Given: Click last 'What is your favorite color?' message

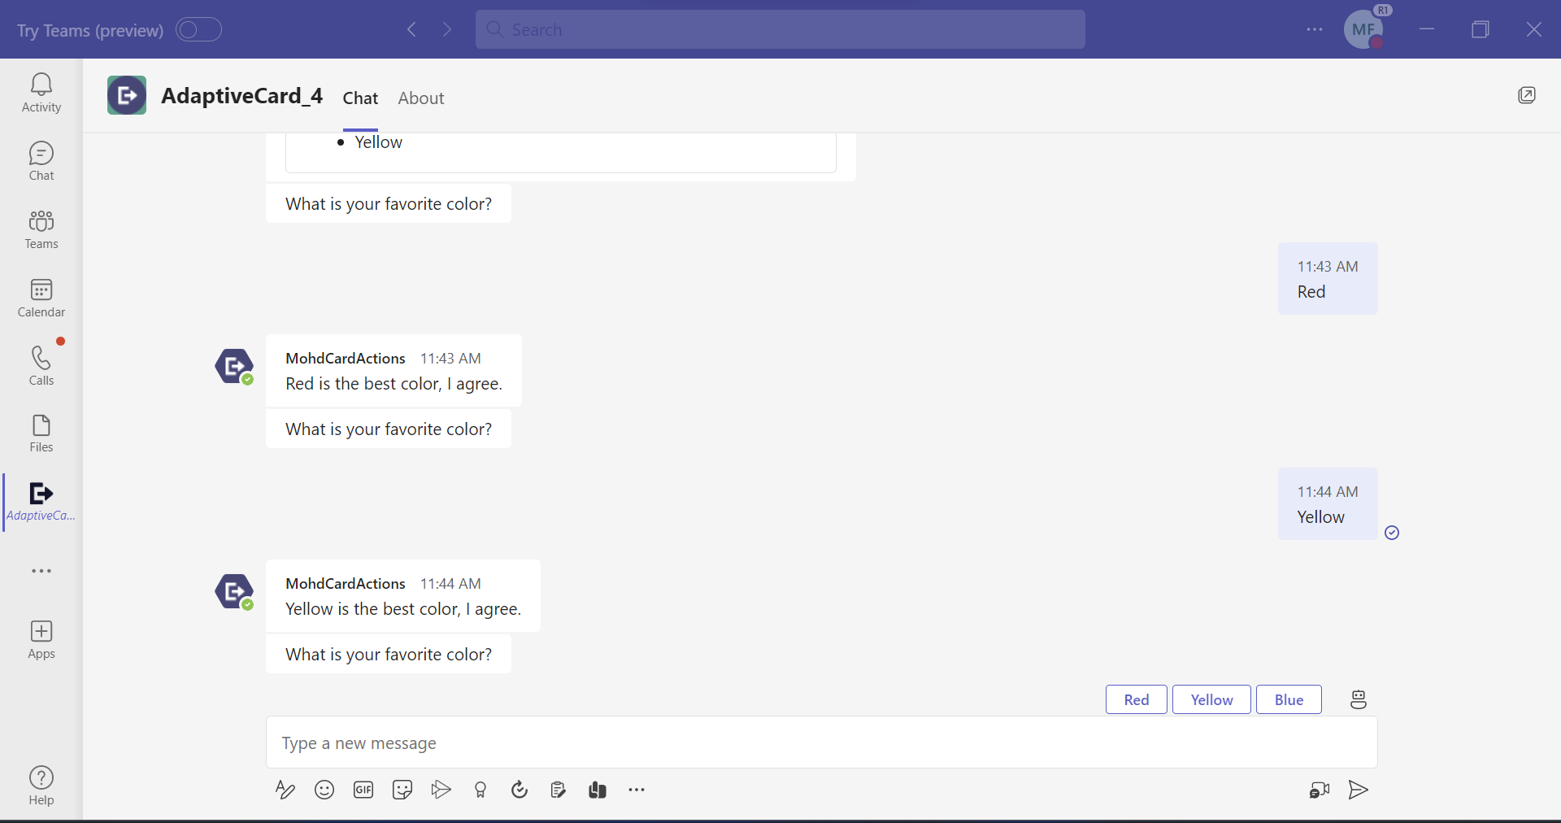Looking at the screenshot, I should (x=389, y=655).
